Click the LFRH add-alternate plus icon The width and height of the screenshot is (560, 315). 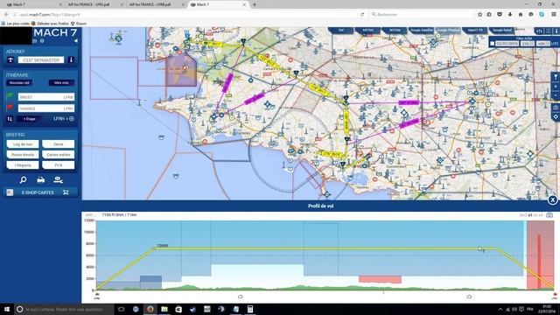pyautogui.click(x=72, y=119)
